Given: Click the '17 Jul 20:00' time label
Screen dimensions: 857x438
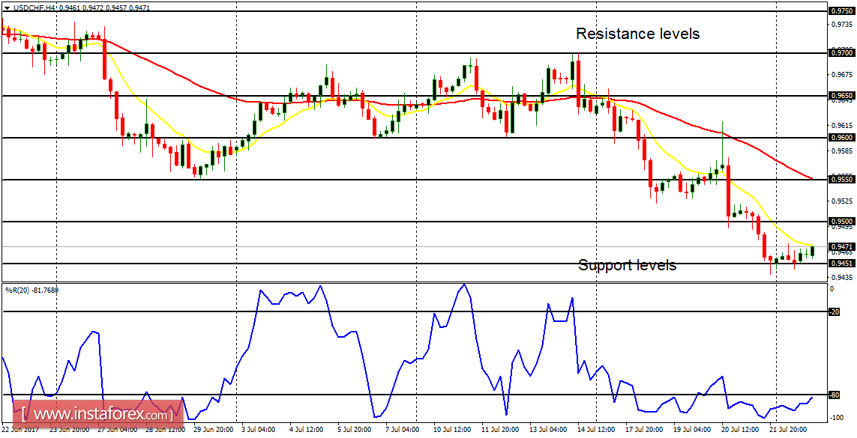Looking at the screenshot, I should (644, 431).
